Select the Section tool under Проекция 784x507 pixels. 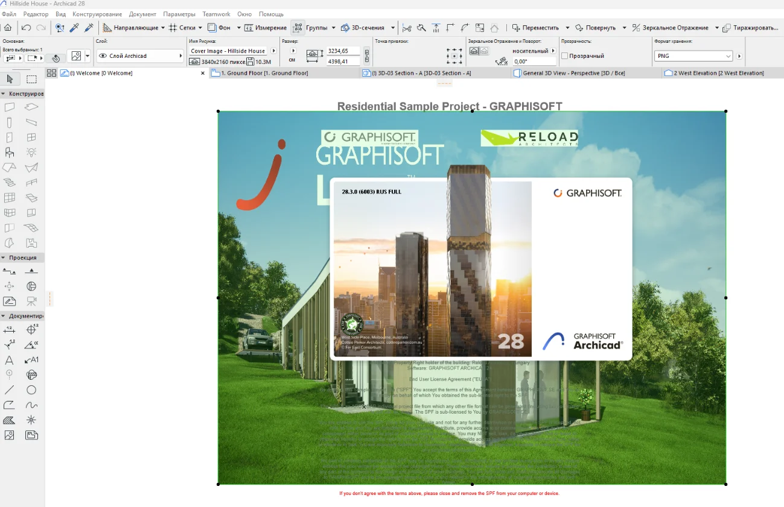tap(10, 271)
